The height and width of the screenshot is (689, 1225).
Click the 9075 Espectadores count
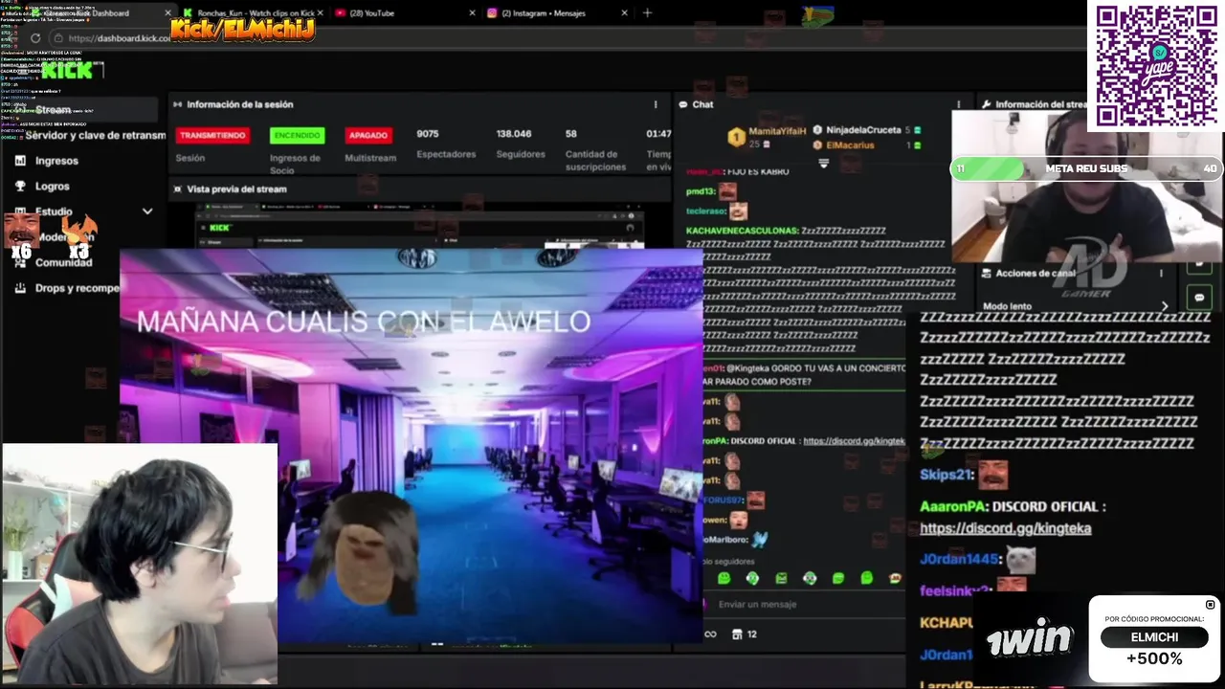(427, 134)
